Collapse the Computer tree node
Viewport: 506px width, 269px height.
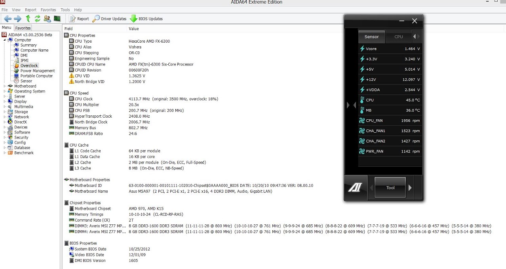[x=5, y=40]
